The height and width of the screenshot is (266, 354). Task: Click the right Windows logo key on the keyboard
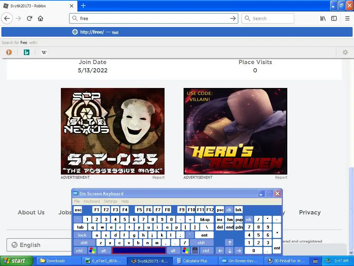click(186, 251)
